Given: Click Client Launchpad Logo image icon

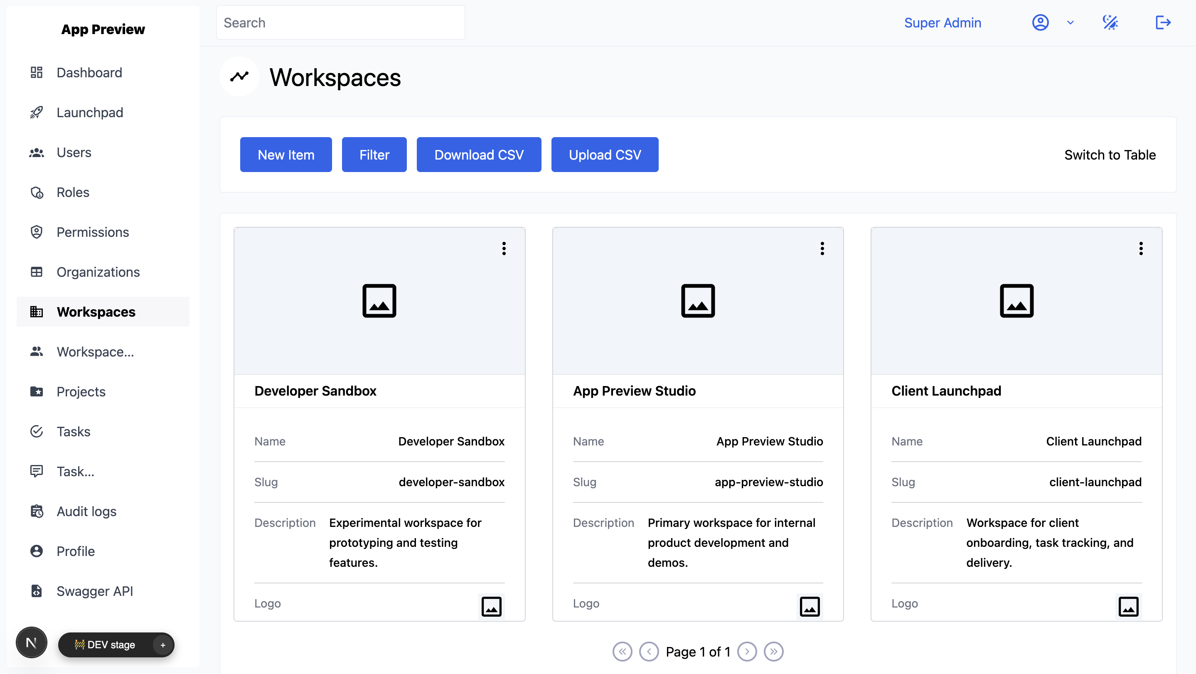Looking at the screenshot, I should (1128, 606).
